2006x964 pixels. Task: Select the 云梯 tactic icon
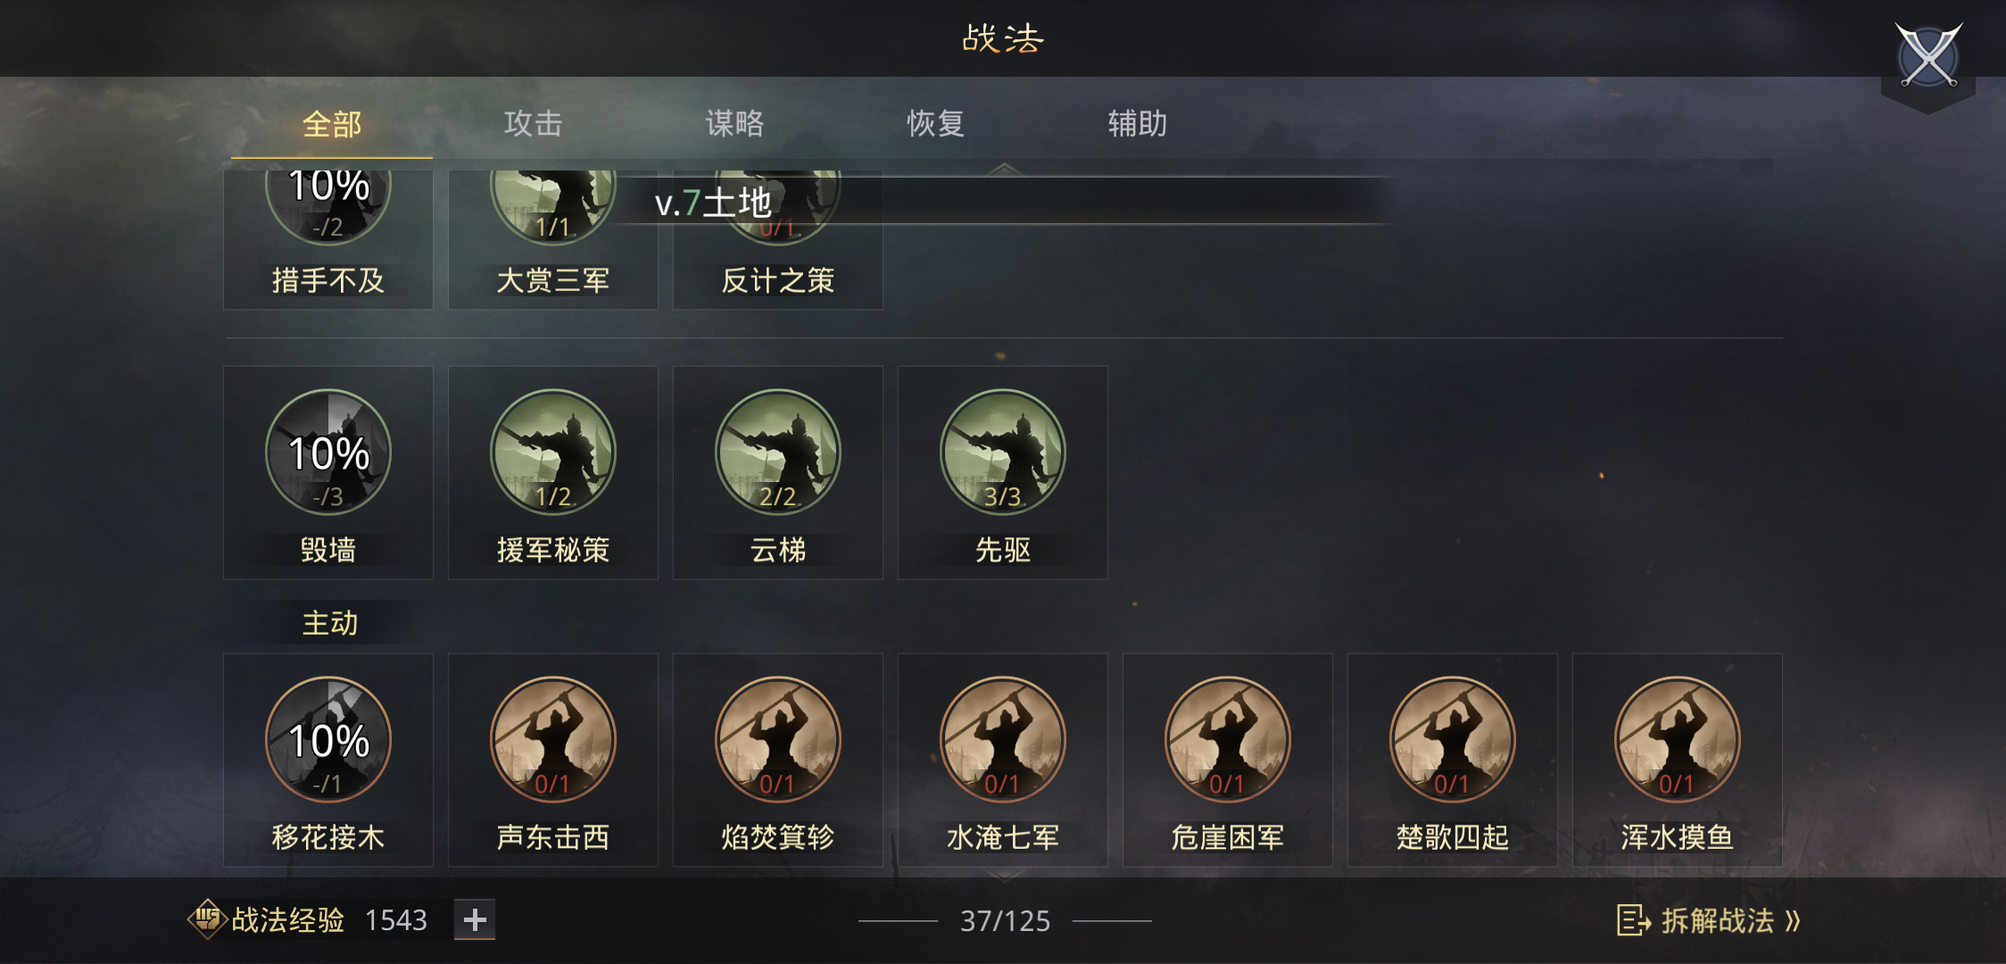(x=778, y=453)
